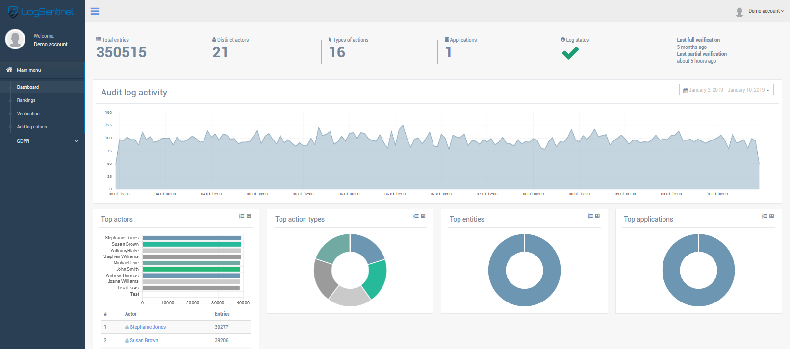
Task: Open the Demo account dropdown menu
Action: tap(764, 11)
